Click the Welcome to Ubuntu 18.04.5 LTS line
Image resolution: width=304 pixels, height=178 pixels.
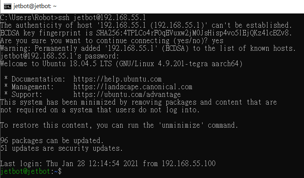click(121, 64)
